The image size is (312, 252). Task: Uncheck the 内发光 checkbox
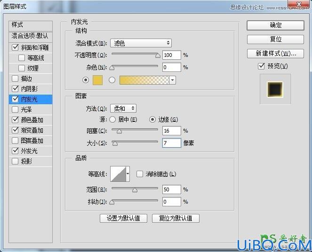coord(16,99)
